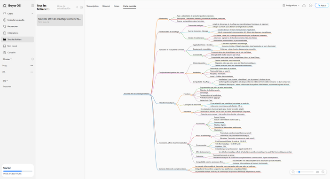Click the Packs de démarrage node
Screen dimensions: 330x179
coord(203,136)
